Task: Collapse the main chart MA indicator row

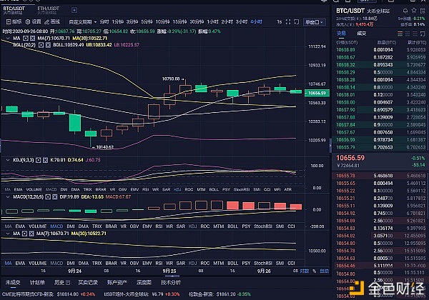Action: pyautogui.click(x=8, y=39)
